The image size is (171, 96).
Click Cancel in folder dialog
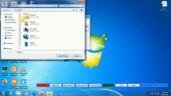click(77, 56)
